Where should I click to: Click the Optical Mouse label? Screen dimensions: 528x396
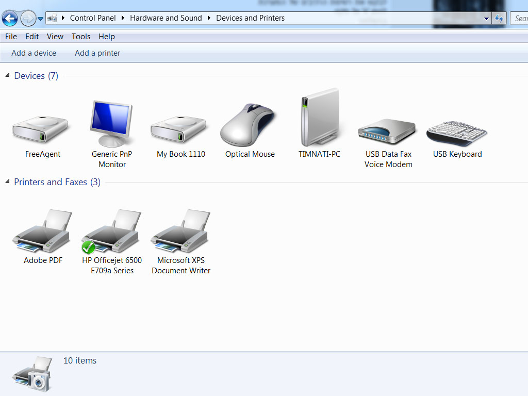pos(250,154)
